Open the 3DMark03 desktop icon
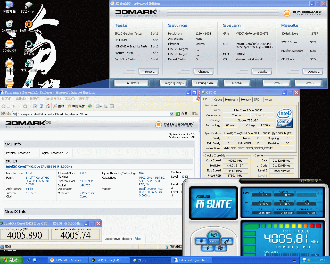Viewport: 330px width, 264px height. (x=9, y=46)
